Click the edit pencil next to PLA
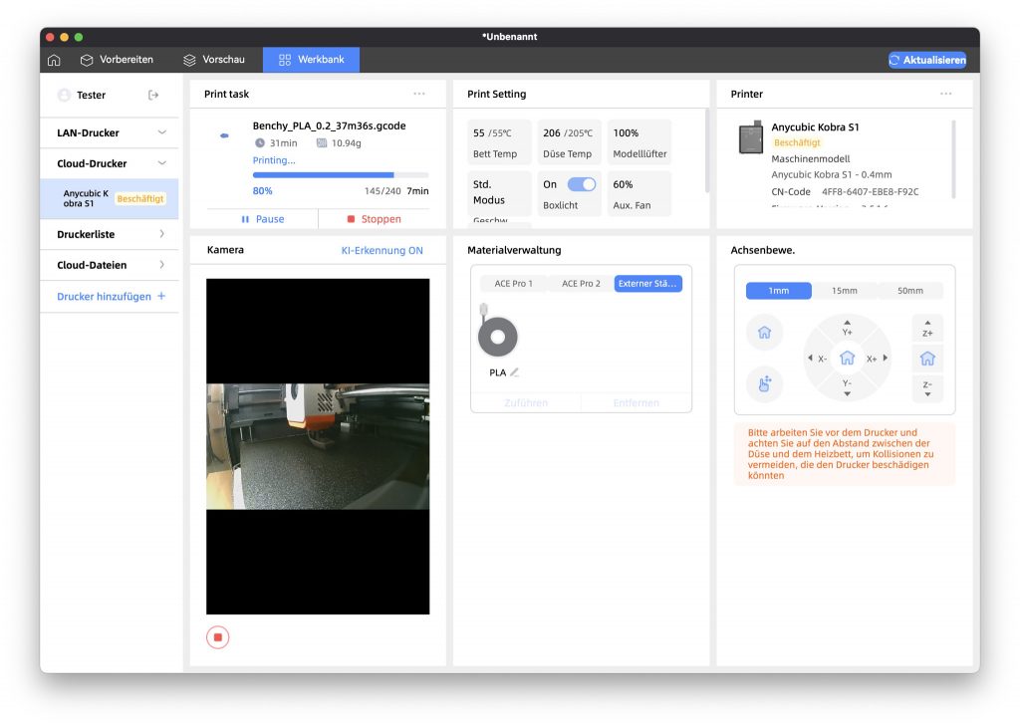Image resolution: width=1020 pixels, height=726 pixels. (x=515, y=372)
